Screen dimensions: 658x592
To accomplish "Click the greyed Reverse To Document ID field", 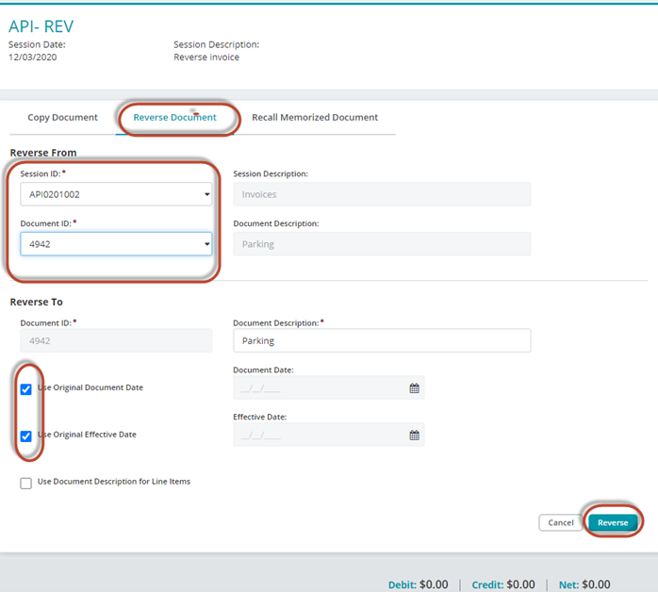I will pyautogui.click(x=116, y=340).
